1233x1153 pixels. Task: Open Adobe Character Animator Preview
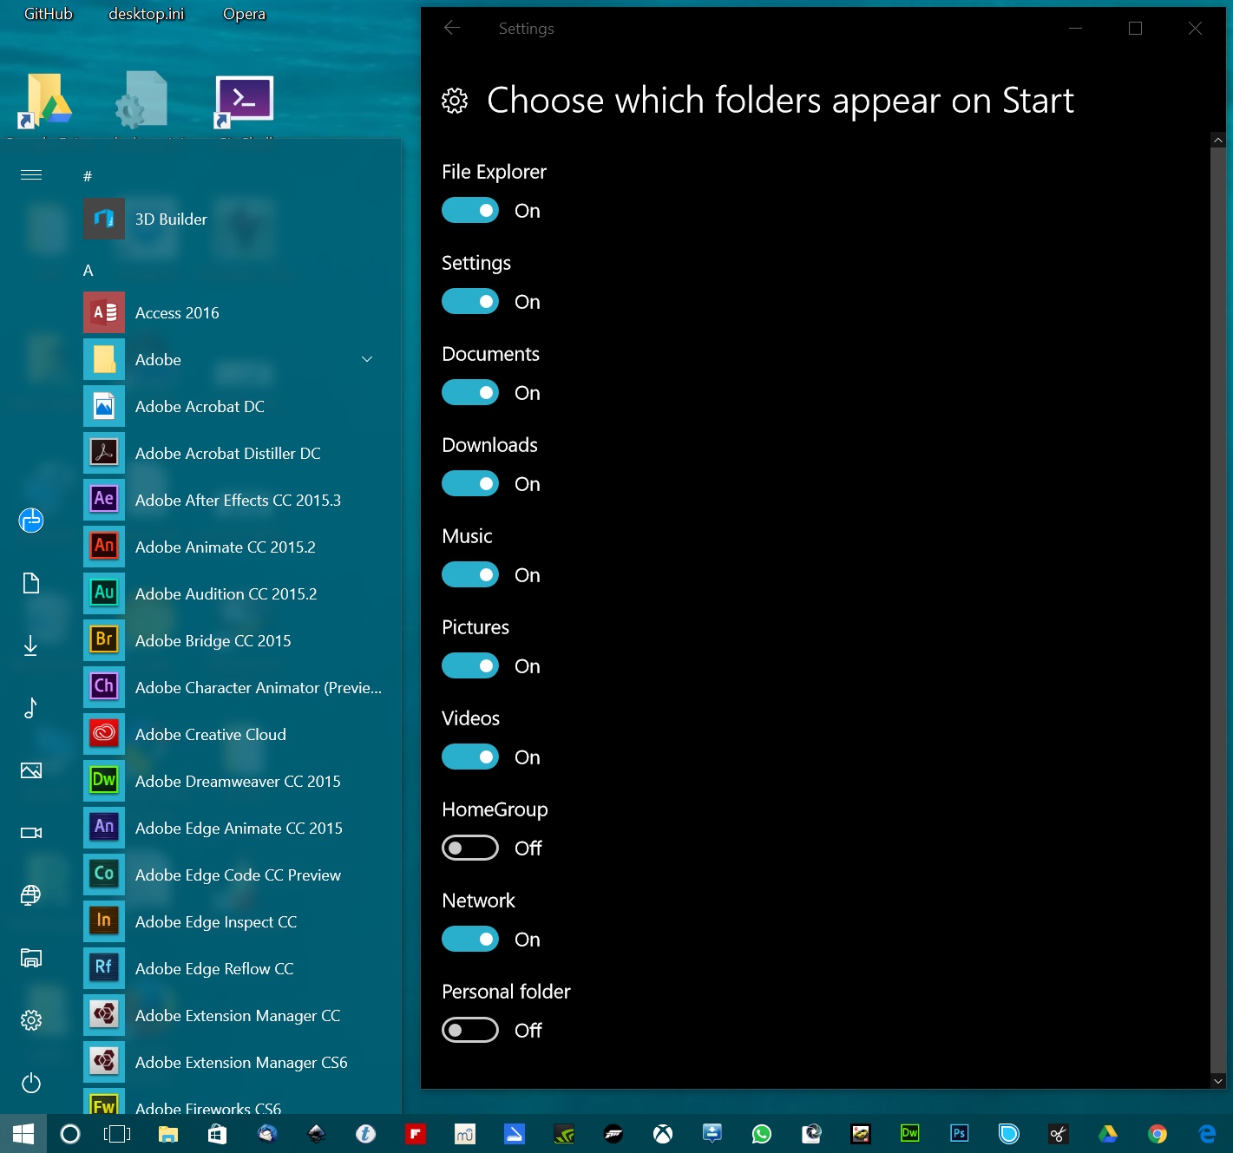pos(234,688)
